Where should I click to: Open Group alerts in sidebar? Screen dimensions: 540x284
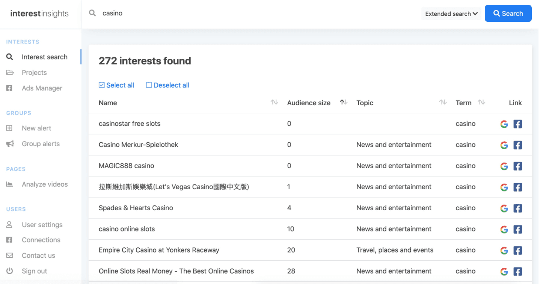tap(41, 144)
